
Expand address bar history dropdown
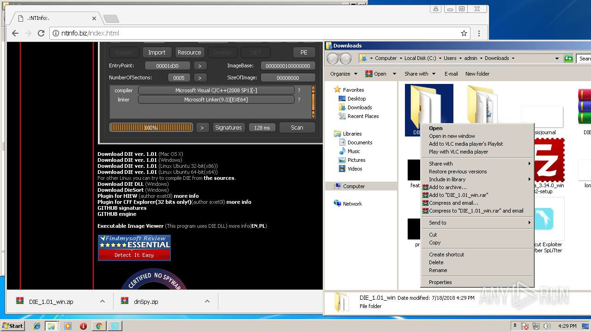point(557,59)
